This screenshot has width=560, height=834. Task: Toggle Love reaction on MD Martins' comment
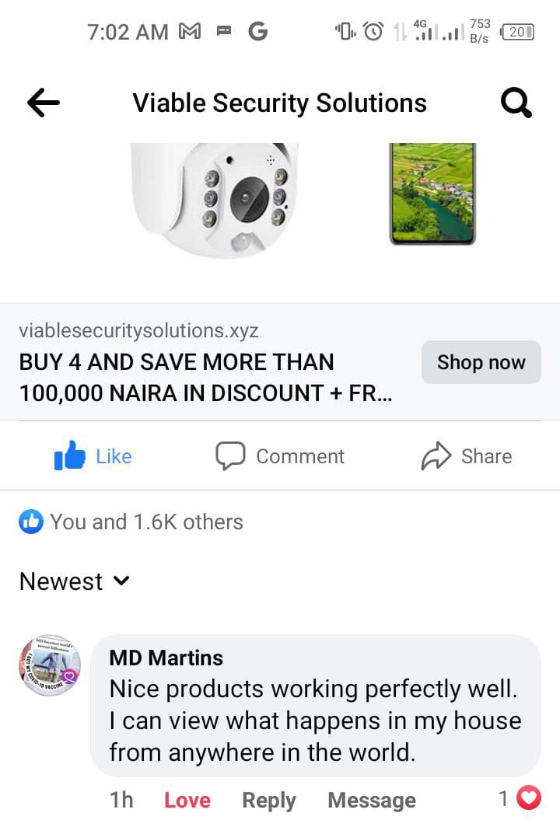187,800
